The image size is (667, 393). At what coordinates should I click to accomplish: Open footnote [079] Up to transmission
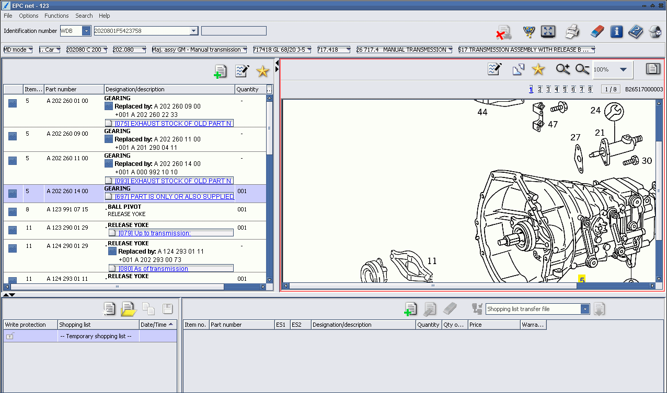click(x=171, y=233)
